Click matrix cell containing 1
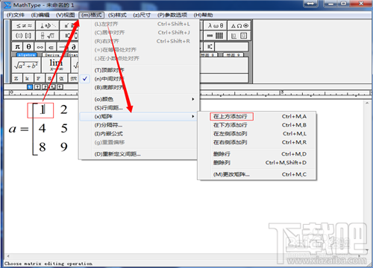This screenshot has width=373, height=268. pyautogui.click(x=43, y=109)
